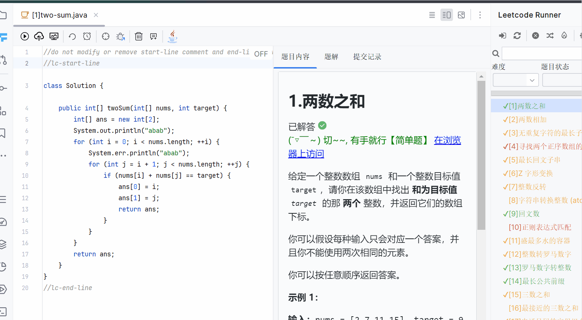Click the '//lc-end-line' comment on line 20
Viewport: 582px width, 320px height.
(68, 288)
